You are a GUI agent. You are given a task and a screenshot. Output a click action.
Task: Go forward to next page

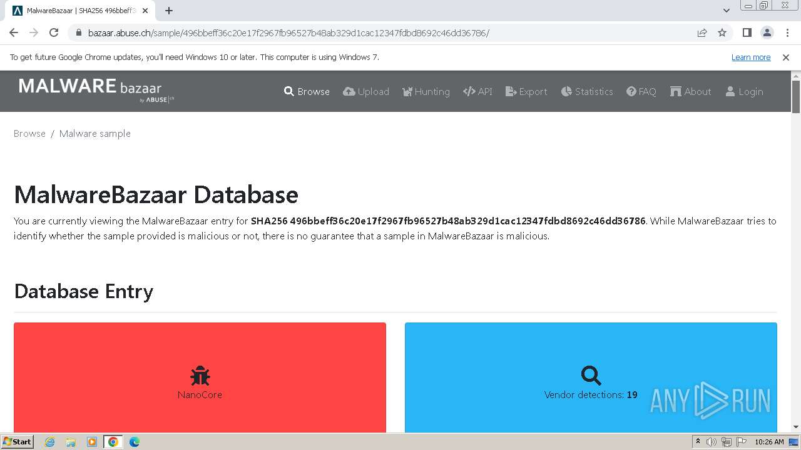(x=34, y=32)
